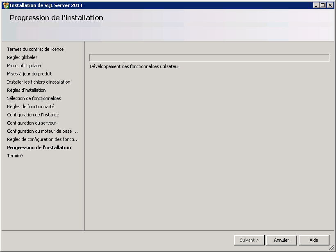
Task: Select Installer les fichiers d'installation step
Action: pyautogui.click(x=39, y=82)
